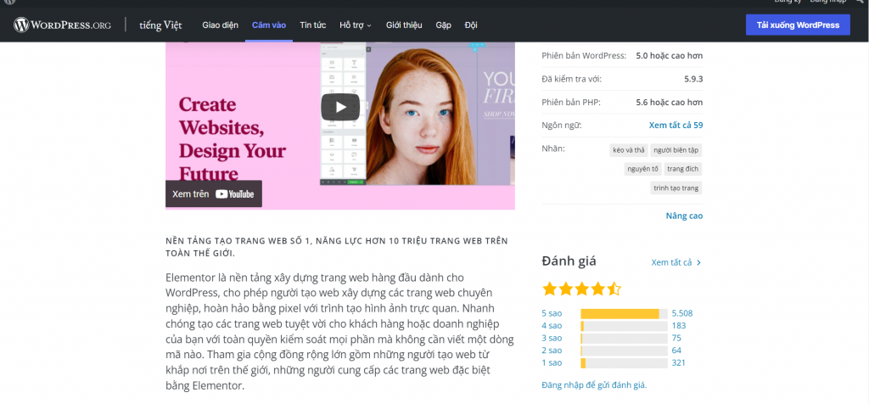Click the Nhãn label
Viewport: 869px width, 404px height.
pos(553,149)
